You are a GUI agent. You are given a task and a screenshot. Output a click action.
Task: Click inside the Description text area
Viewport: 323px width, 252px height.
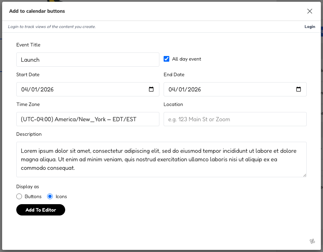pyautogui.click(x=161, y=159)
